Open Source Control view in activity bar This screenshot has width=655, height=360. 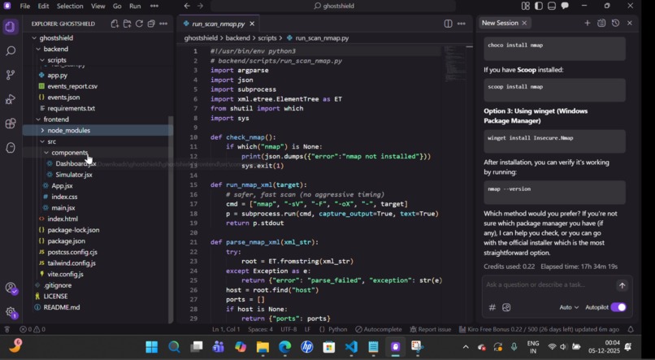(11, 76)
